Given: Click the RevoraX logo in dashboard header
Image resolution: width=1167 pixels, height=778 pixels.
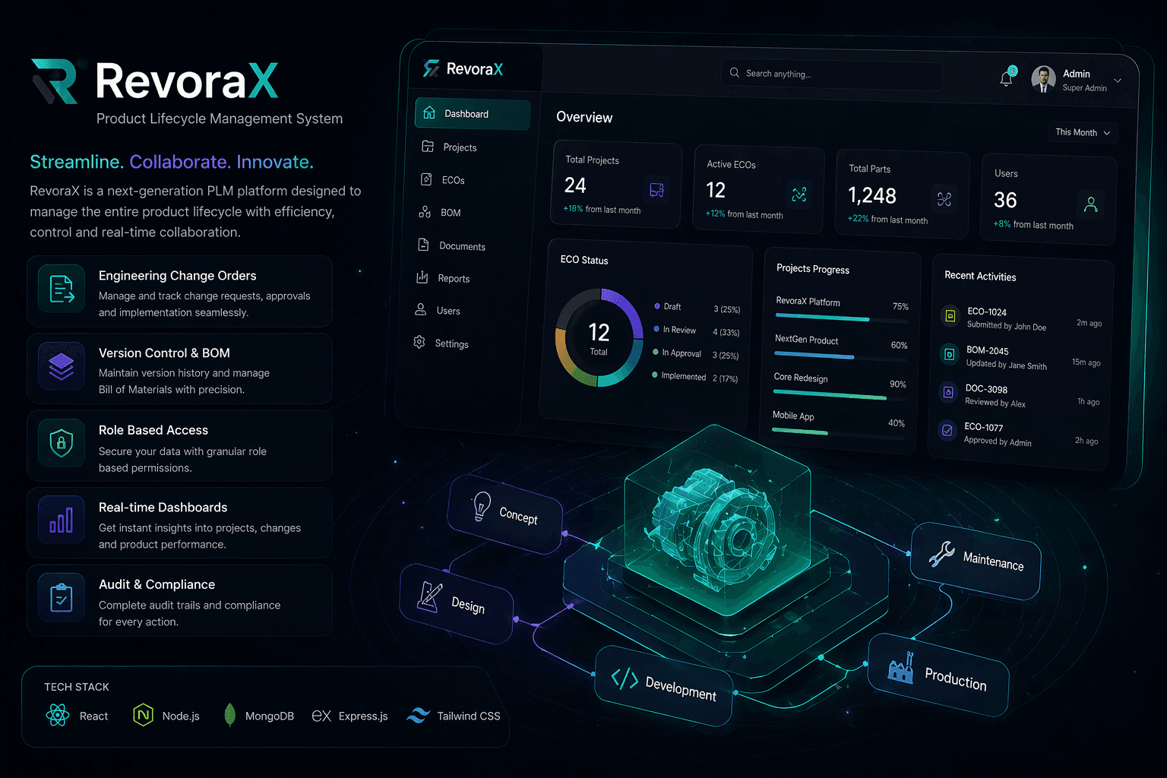Looking at the screenshot, I should click(463, 69).
